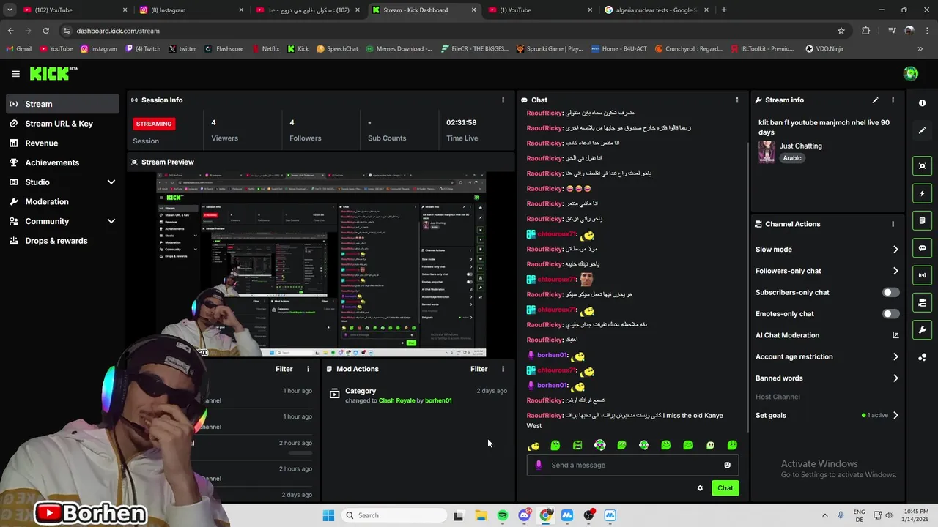The height and width of the screenshot is (527, 938).
Task: Open the tab search dropdown in Chrome
Action: (x=10, y=10)
